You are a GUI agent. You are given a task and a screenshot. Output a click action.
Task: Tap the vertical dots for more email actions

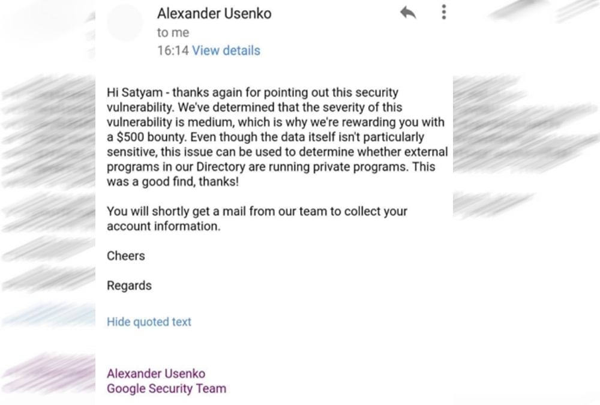443,12
